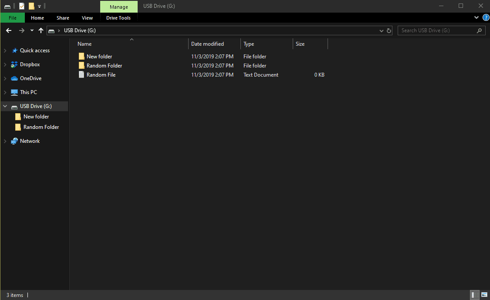
Task: Open the Drive Tools ribbon tab
Action: tap(118, 18)
